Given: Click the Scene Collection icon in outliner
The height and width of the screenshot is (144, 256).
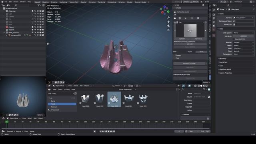Looking at the screenshot, I should pyautogui.click(x=4, y=8).
